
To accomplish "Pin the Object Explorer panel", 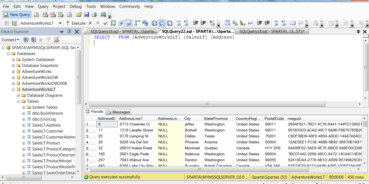I will (69, 32).
